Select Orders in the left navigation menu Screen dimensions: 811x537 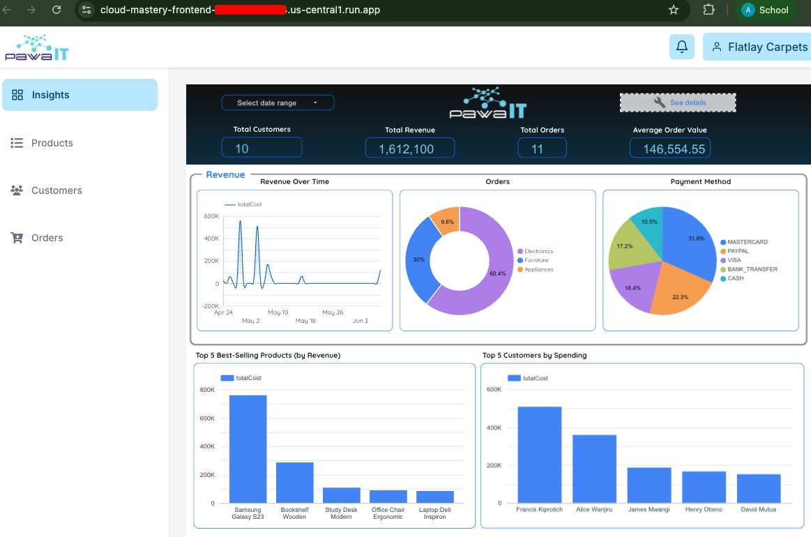(x=46, y=237)
